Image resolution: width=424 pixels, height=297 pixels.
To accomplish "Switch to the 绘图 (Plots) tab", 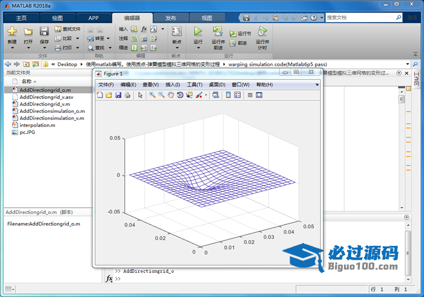I will pos(58,18).
